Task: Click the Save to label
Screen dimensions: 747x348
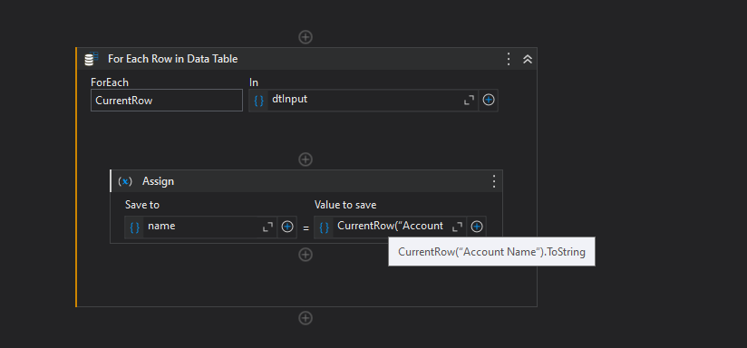Action: coord(142,205)
